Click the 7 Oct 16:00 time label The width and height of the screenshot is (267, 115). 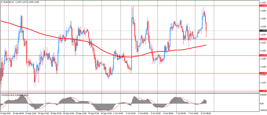point(193,113)
